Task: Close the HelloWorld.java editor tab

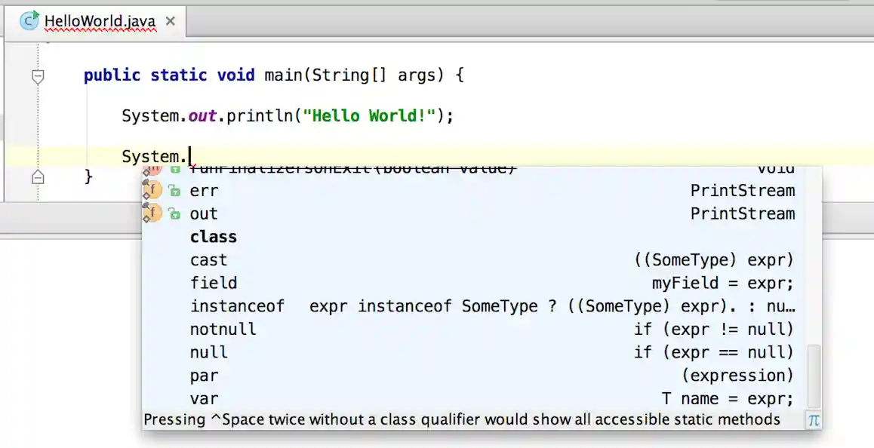Action: [x=171, y=21]
